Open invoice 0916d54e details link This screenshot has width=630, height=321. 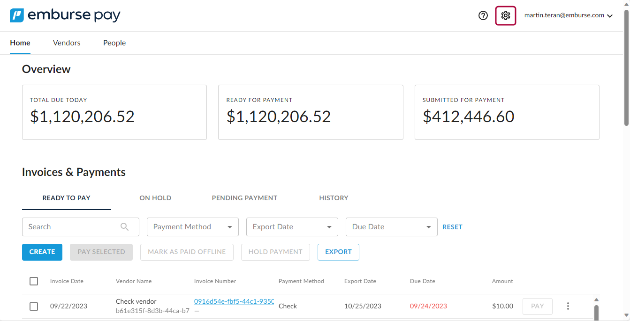pyautogui.click(x=234, y=301)
